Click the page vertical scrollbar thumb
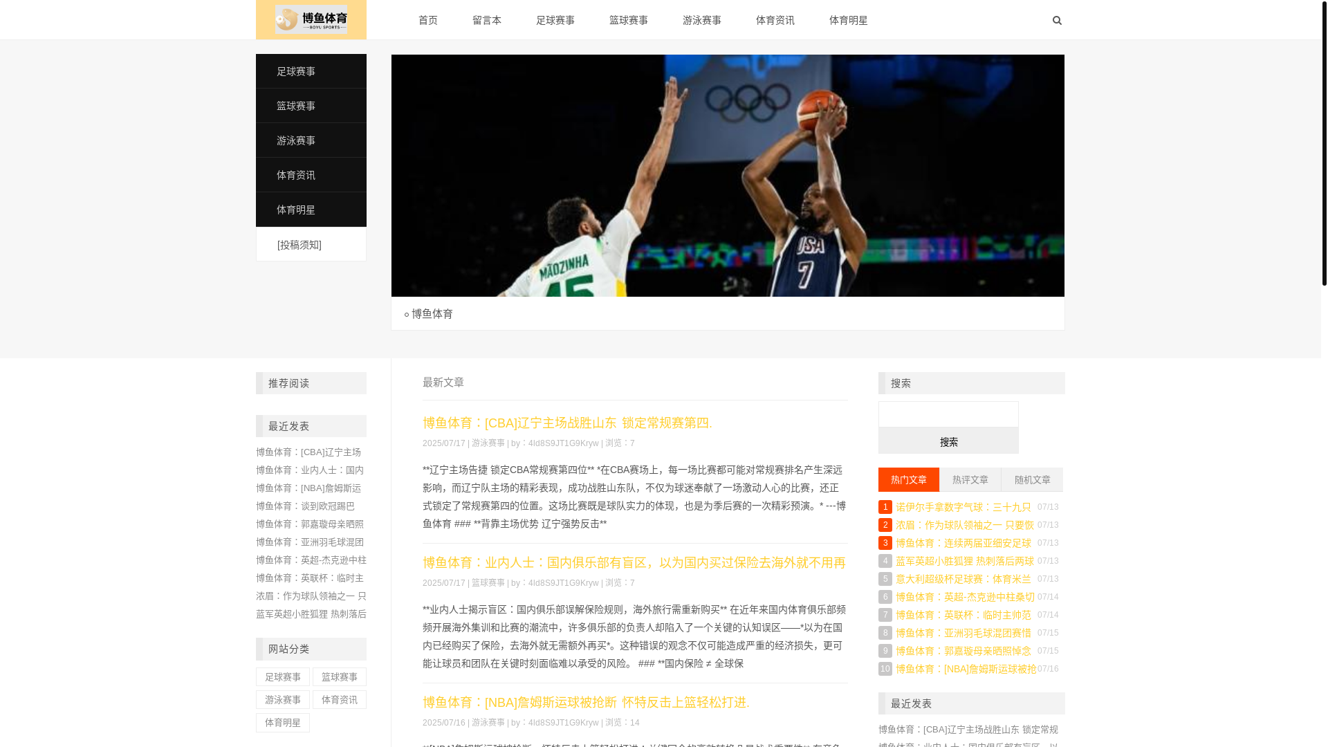 (x=1324, y=142)
